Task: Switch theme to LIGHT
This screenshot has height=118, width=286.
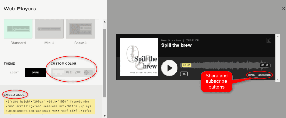Action: pos(15,72)
